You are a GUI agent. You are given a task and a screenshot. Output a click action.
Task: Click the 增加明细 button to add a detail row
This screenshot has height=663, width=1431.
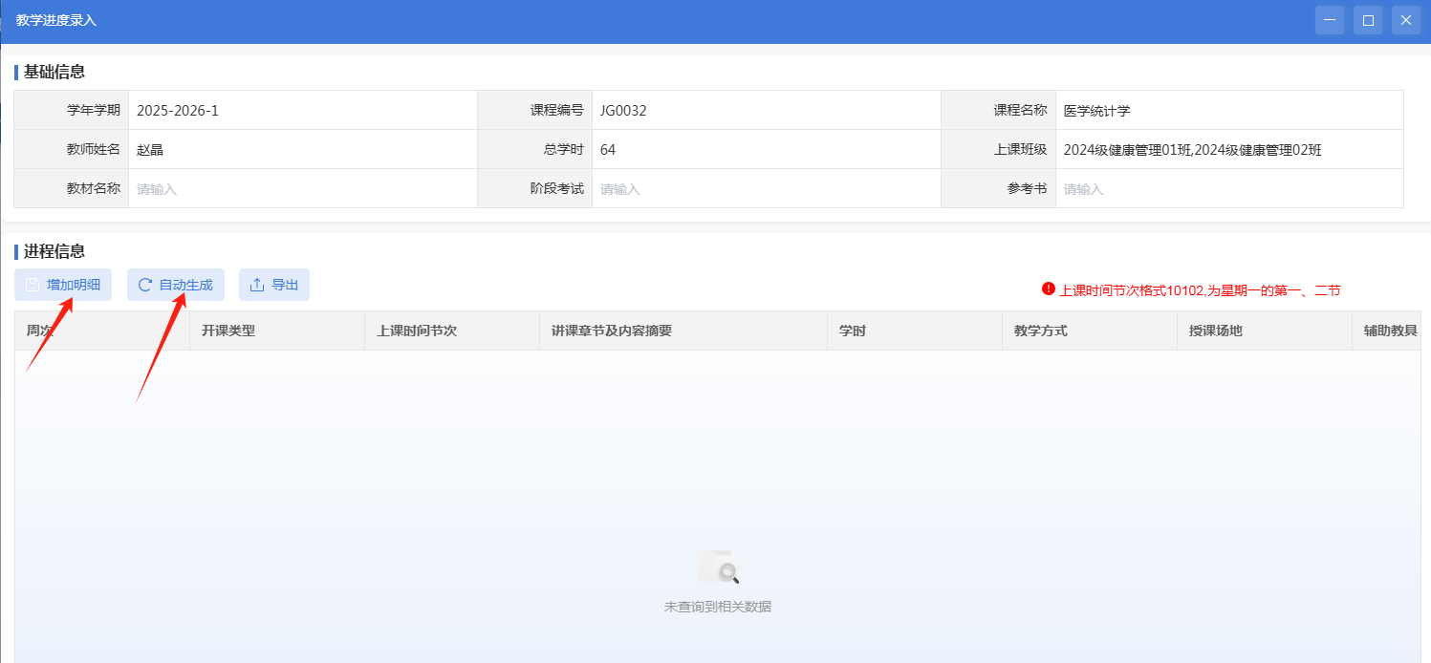click(63, 285)
